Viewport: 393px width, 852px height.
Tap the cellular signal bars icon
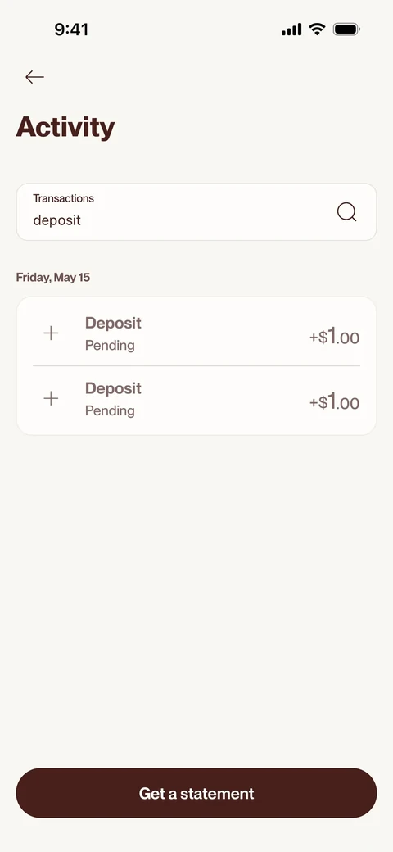pyautogui.click(x=291, y=29)
